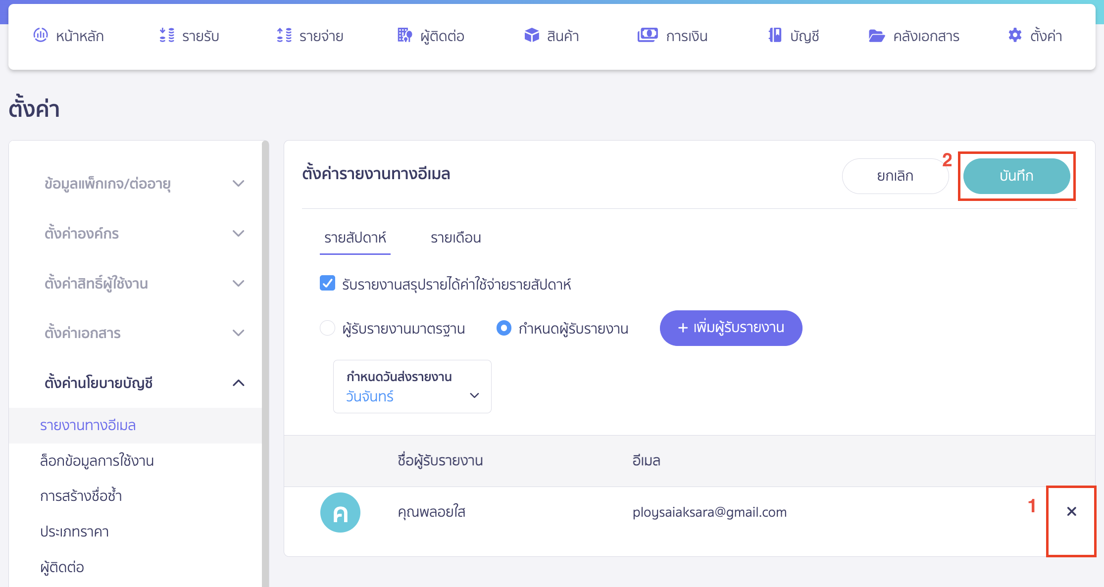Open the สินค้า products icon
Image resolution: width=1104 pixels, height=587 pixels.
tap(531, 35)
